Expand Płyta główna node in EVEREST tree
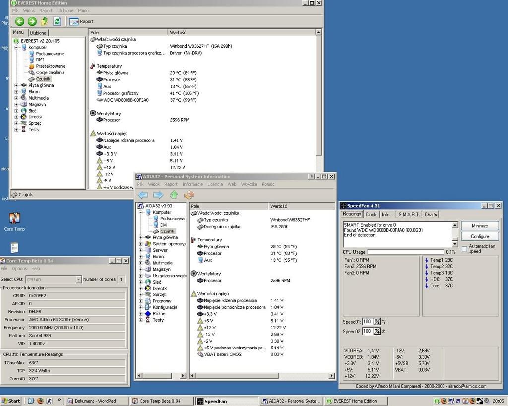The height and width of the screenshot is (406, 508). pyautogui.click(x=16, y=85)
